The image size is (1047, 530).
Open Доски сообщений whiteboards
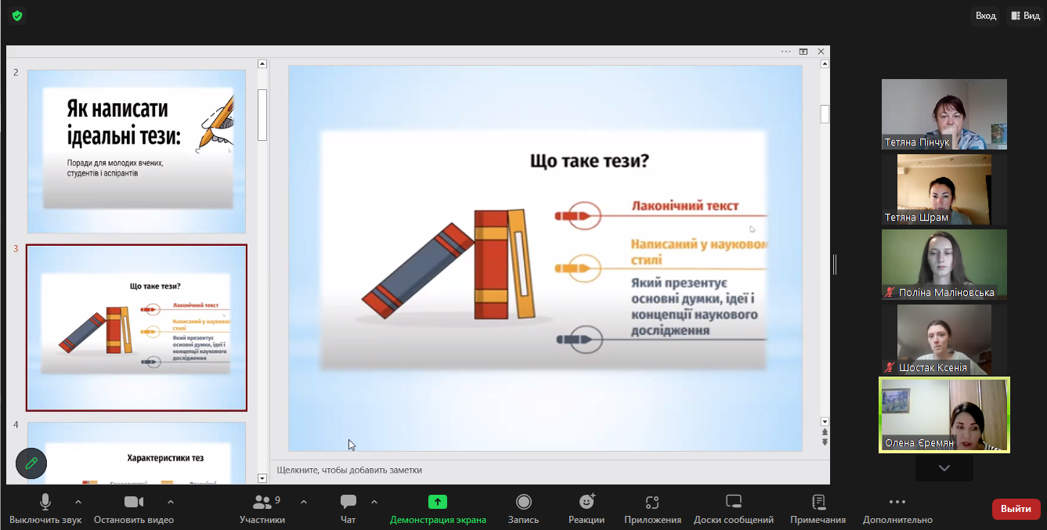tap(734, 509)
